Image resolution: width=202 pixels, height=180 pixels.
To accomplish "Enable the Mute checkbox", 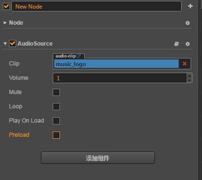I will pyautogui.click(x=56, y=92).
